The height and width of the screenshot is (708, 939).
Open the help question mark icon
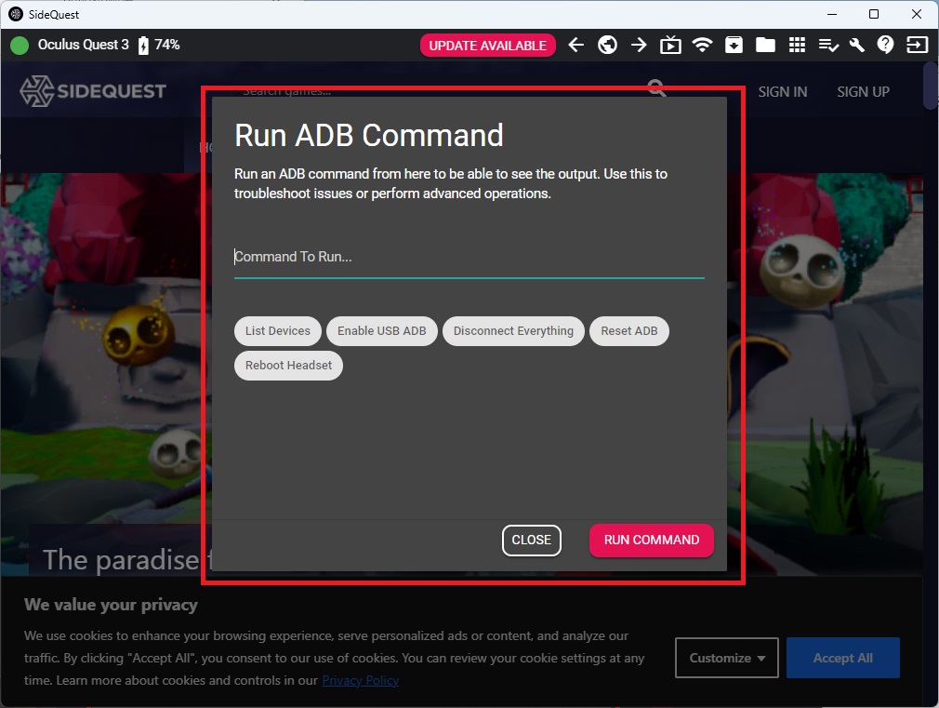[885, 44]
